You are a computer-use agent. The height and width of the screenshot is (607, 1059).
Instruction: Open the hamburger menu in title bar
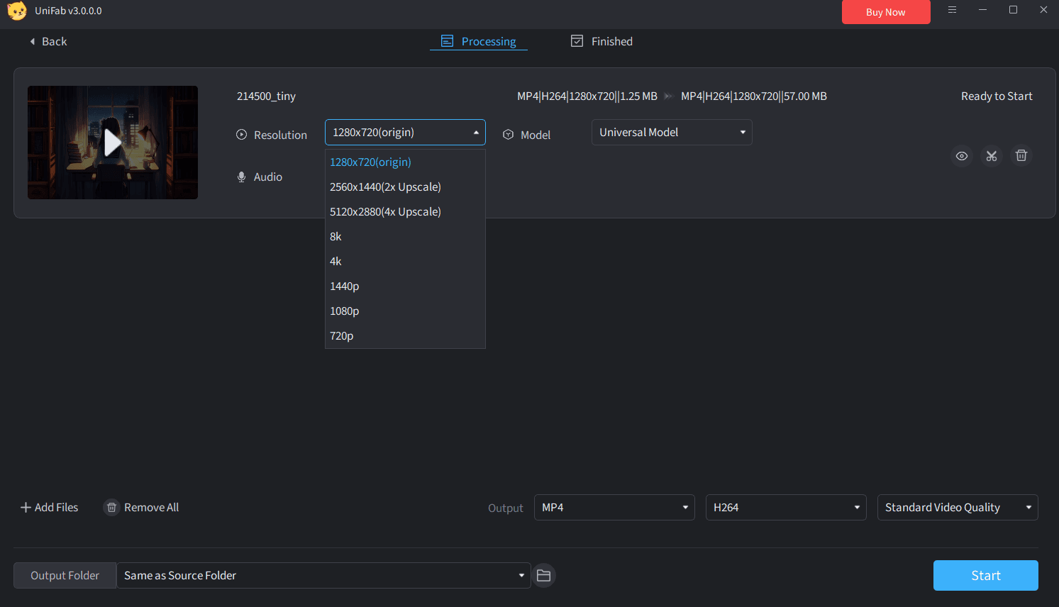pyautogui.click(x=952, y=10)
